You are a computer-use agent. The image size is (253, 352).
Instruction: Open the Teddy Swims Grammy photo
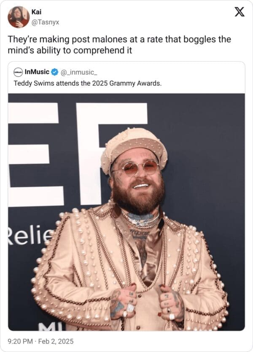(126, 212)
